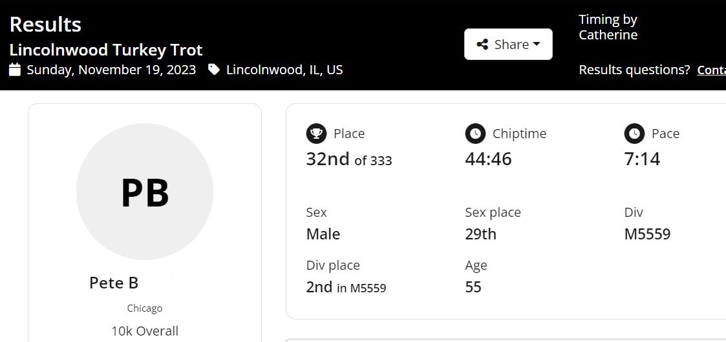
Task: Click the Share dropdown caret arrow
Action: tap(537, 44)
